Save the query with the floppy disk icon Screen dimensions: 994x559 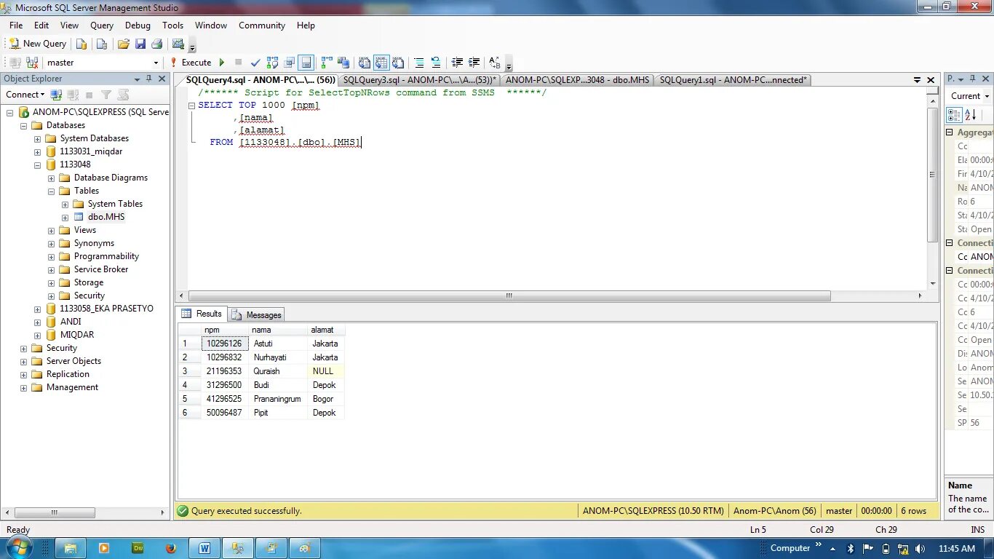[x=140, y=44]
